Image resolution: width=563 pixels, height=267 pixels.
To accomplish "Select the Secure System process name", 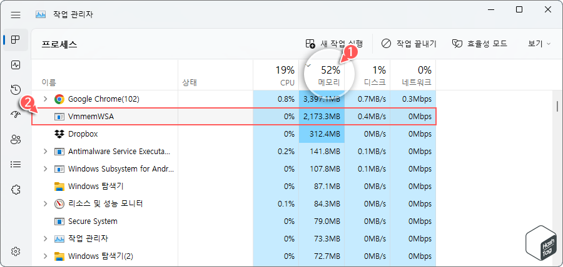I will [x=93, y=221].
